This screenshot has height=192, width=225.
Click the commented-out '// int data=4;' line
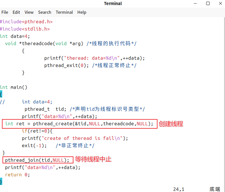(x=26, y=102)
